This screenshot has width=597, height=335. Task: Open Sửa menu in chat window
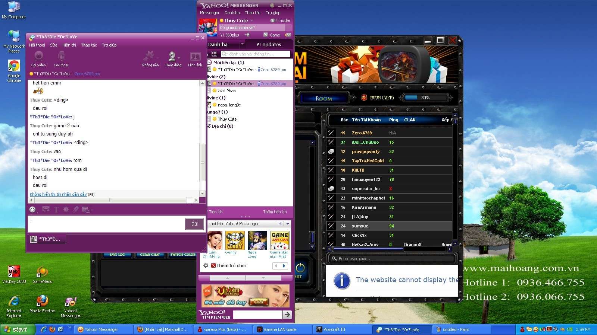tap(54, 45)
